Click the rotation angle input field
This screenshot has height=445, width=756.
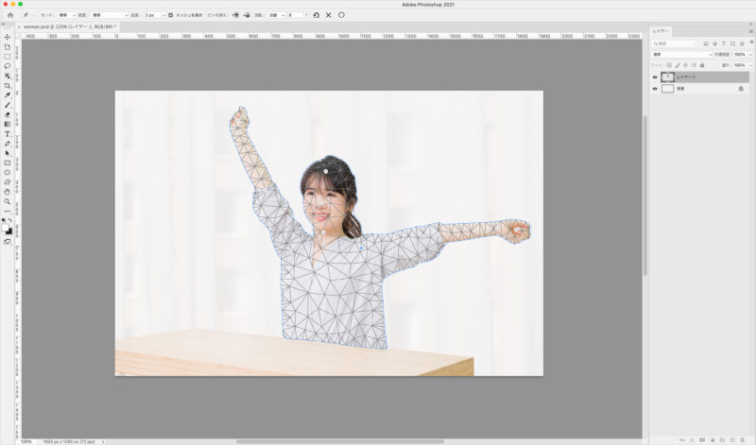[296, 15]
